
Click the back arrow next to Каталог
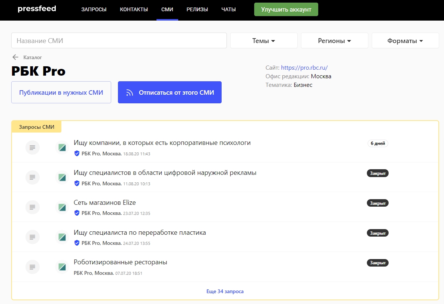(15, 57)
